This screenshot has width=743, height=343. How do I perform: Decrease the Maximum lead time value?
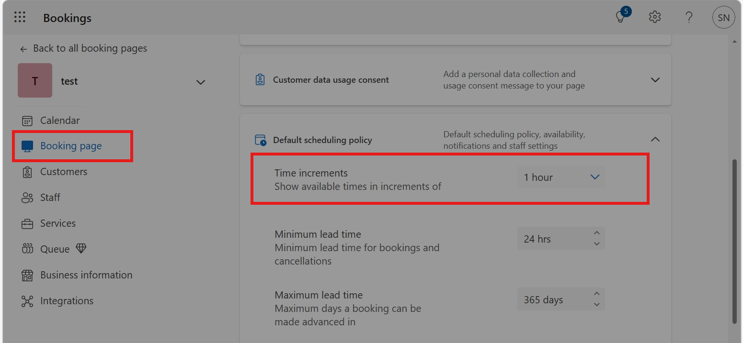596,305
